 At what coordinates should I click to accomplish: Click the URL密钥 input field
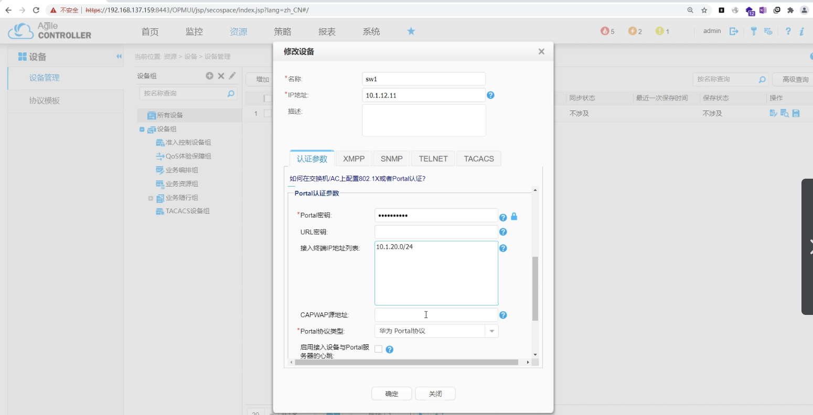(436, 232)
